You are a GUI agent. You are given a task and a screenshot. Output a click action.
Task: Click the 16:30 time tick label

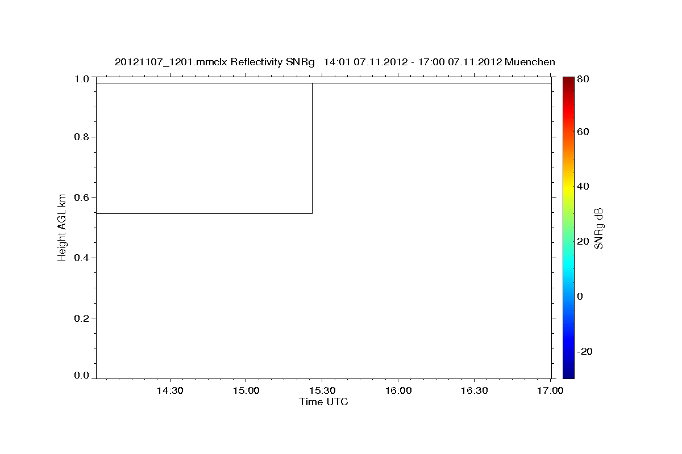[474, 391]
